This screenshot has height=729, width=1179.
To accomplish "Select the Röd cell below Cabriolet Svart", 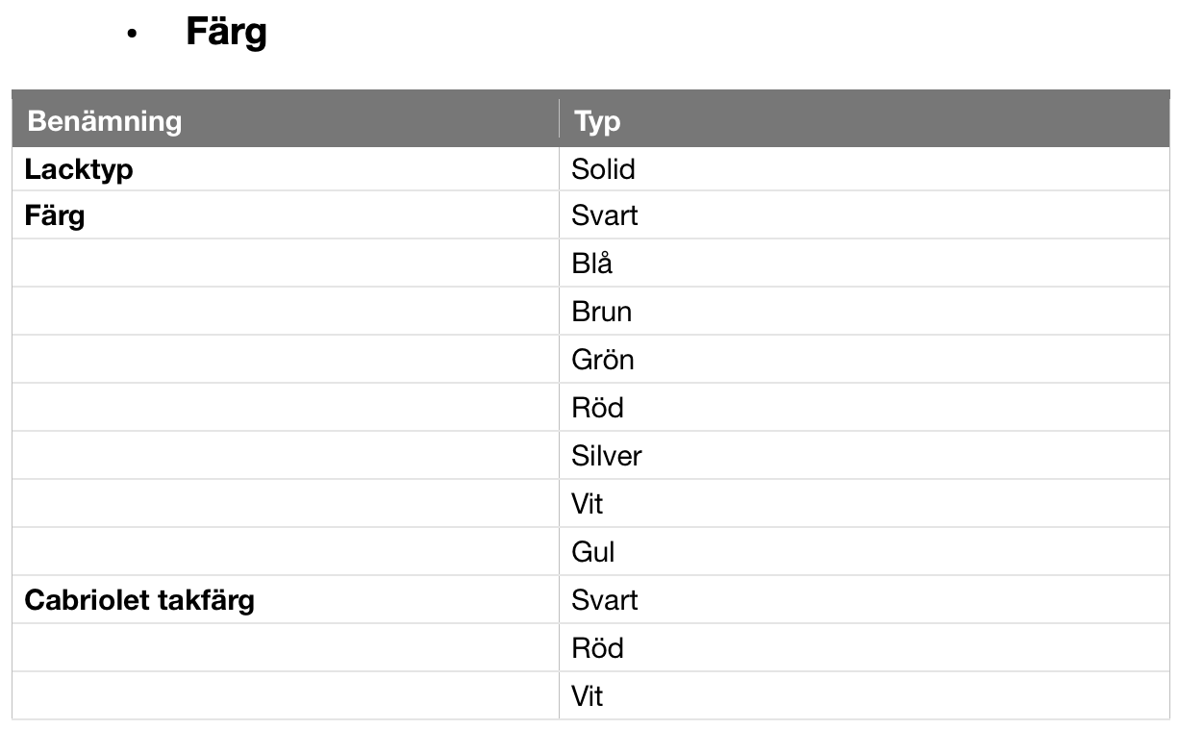I will (597, 648).
